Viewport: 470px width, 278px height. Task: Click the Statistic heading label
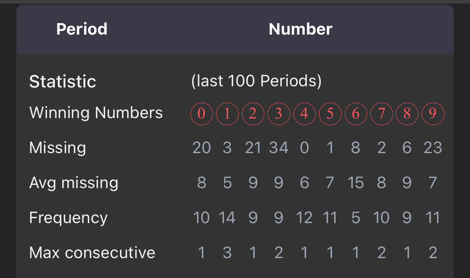click(x=63, y=81)
